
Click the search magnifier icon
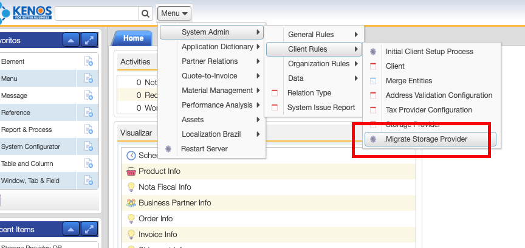coord(146,13)
